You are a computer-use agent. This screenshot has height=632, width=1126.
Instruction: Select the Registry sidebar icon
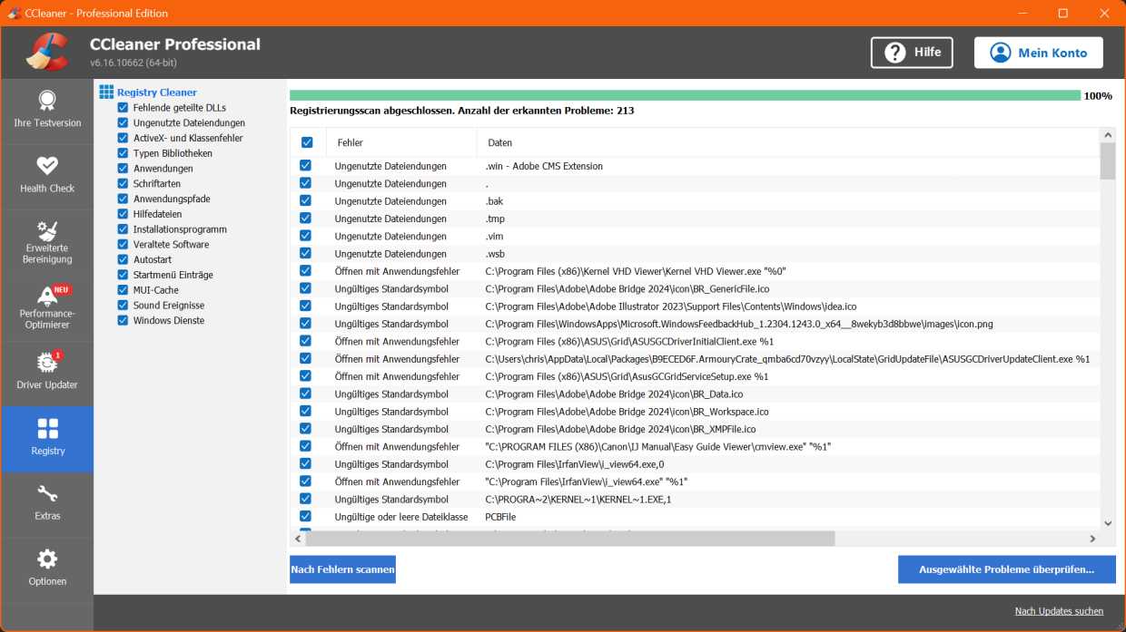point(47,439)
